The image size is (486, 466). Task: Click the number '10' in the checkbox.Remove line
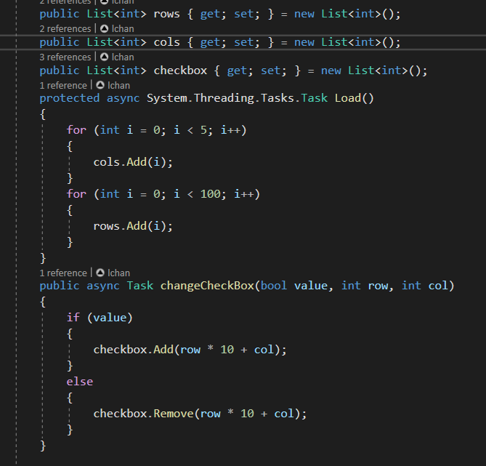[247, 414]
